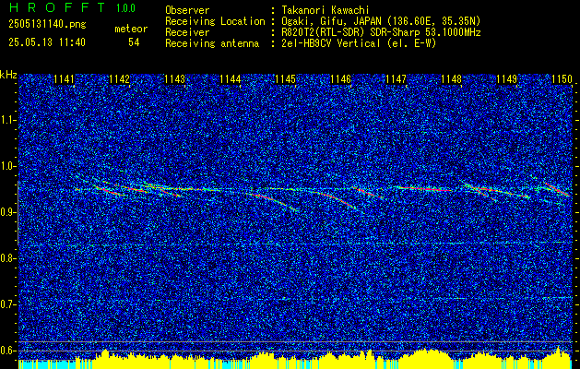Screen dimensions: 580x369
Task: Click the 1147 time marker
Action: [x=396, y=79]
